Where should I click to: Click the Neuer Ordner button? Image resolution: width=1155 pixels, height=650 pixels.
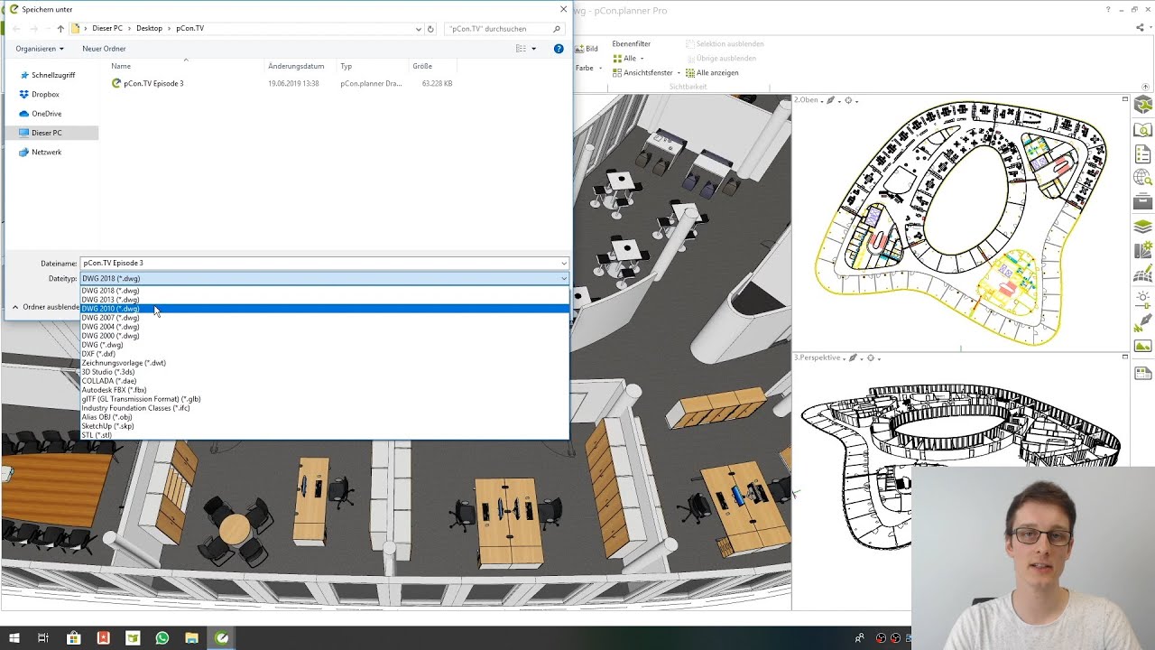click(104, 49)
